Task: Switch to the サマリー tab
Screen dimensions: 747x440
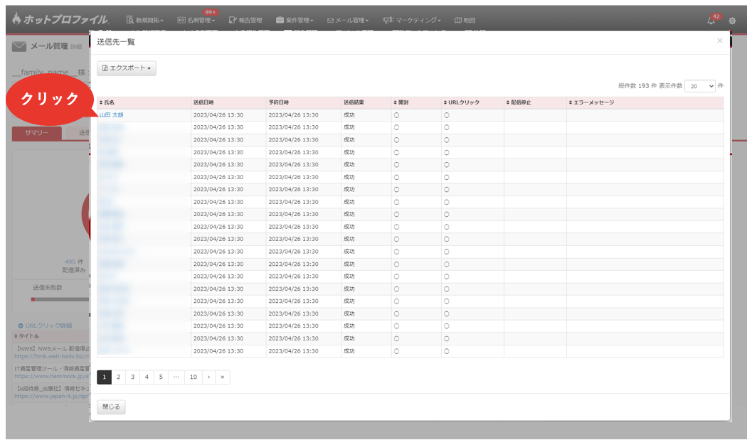Action: click(x=37, y=133)
